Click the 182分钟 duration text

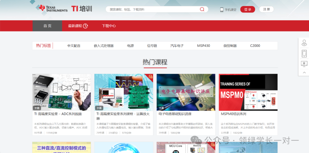237,133
